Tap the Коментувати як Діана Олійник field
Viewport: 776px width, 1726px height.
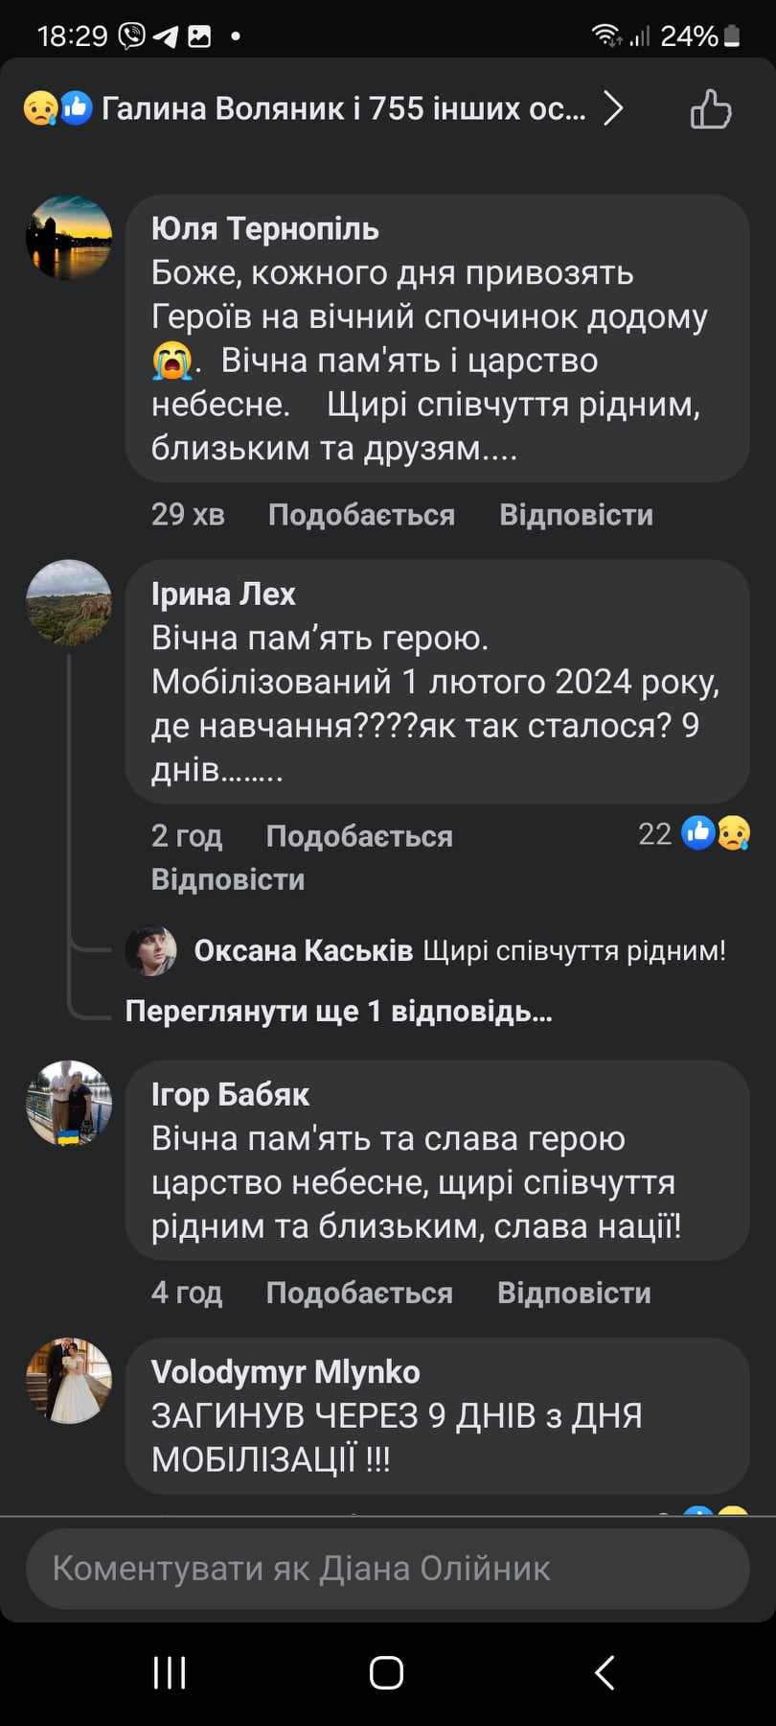(387, 1568)
